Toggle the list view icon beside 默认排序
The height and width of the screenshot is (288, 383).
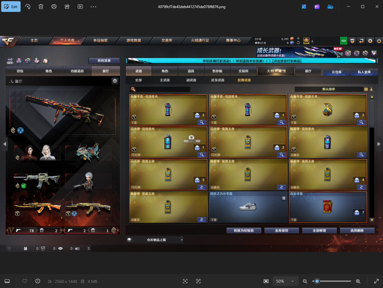coord(366,89)
